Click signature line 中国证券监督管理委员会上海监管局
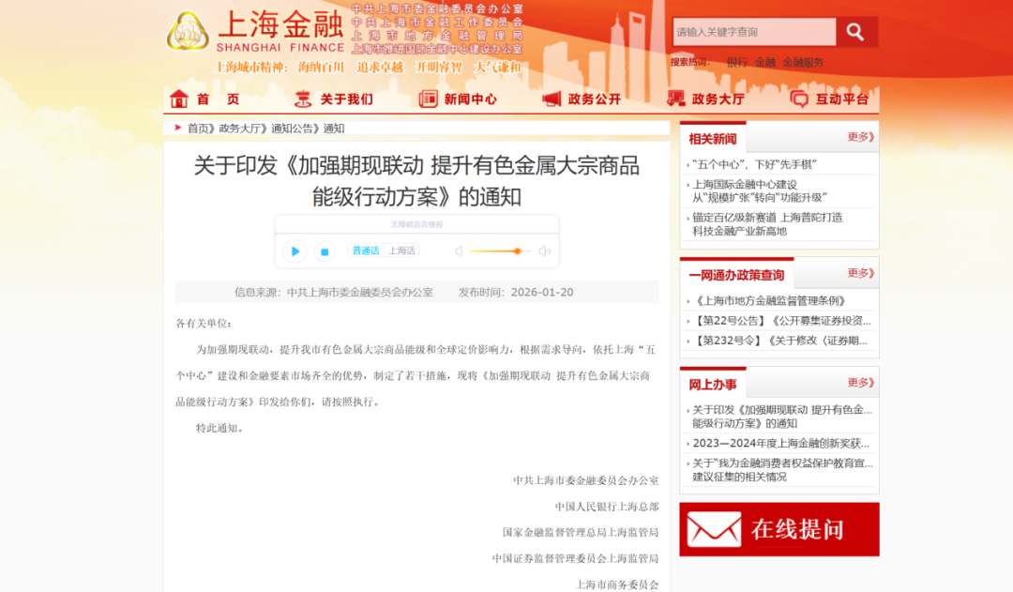This screenshot has height=592, width=1013. tap(575, 558)
